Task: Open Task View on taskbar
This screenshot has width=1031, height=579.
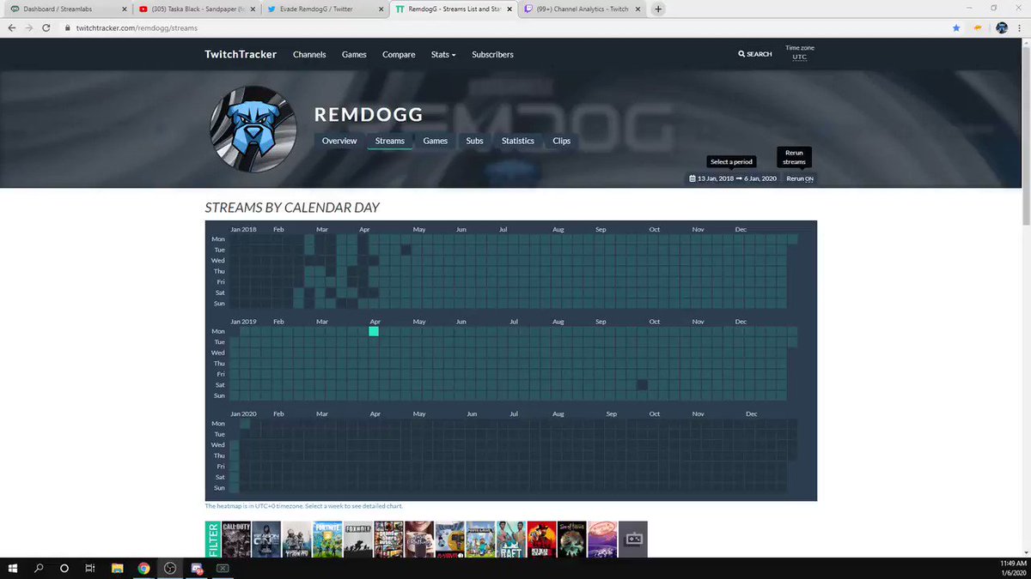Action: pos(90,568)
